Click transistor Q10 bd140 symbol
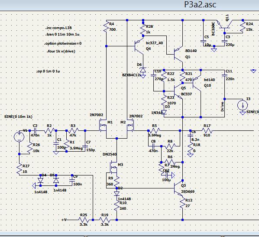Viewport: 259px width, 237px height. [197, 83]
